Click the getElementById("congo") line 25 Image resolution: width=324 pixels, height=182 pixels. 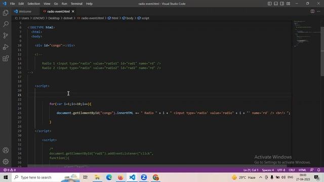(x=173, y=113)
